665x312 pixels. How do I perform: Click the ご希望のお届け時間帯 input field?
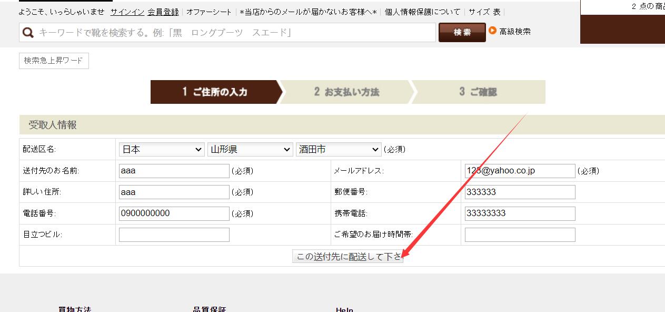(520, 235)
